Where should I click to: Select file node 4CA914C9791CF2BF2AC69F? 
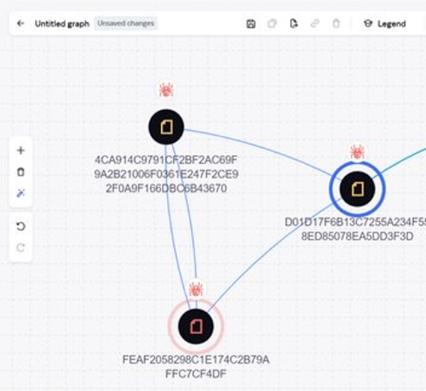166,127
